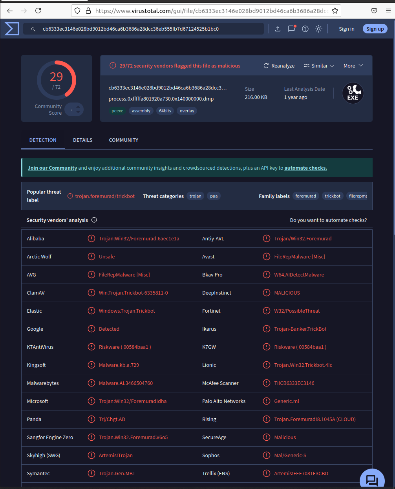The width and height of the screenshot is (395, 489).
Task: Vote using the Community Score toggle
Action: (74, 110)
